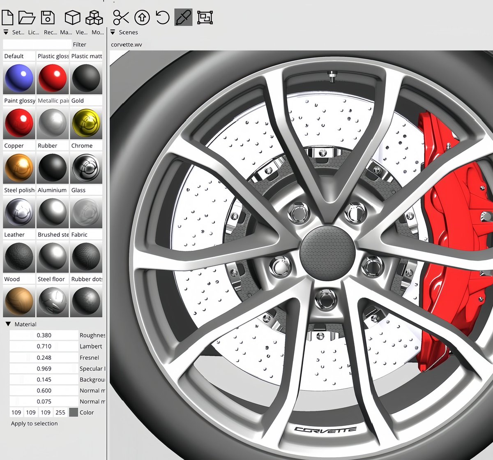Open a file using the folder icon
Viewport: 493px width, 460px height.
click(27, 17)
